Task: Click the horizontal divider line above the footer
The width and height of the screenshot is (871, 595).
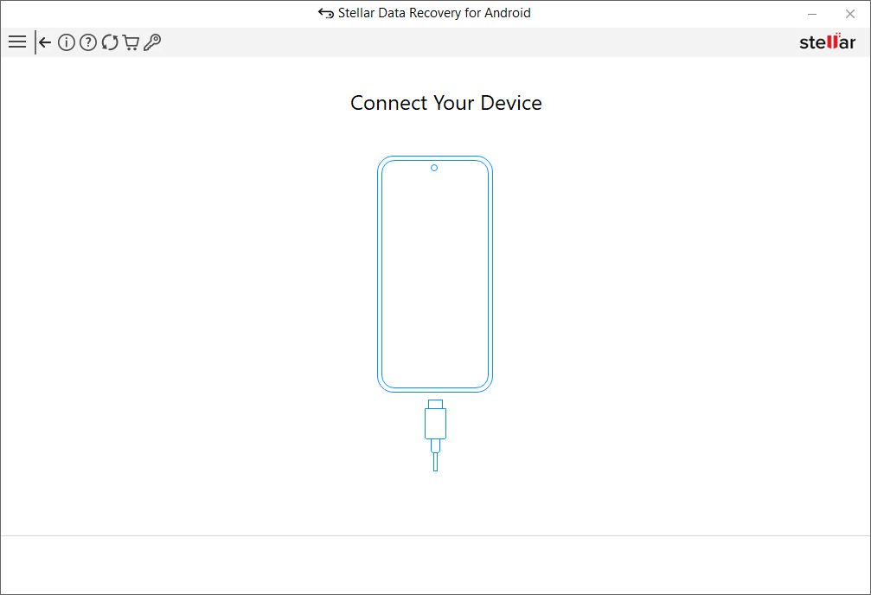Action: pyautogui.click(x=435, y=535)
